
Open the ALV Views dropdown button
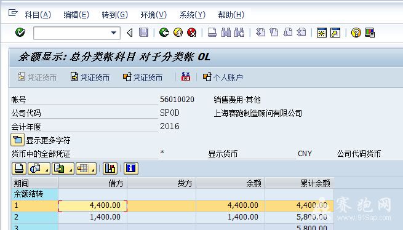[x=39, y=169]
